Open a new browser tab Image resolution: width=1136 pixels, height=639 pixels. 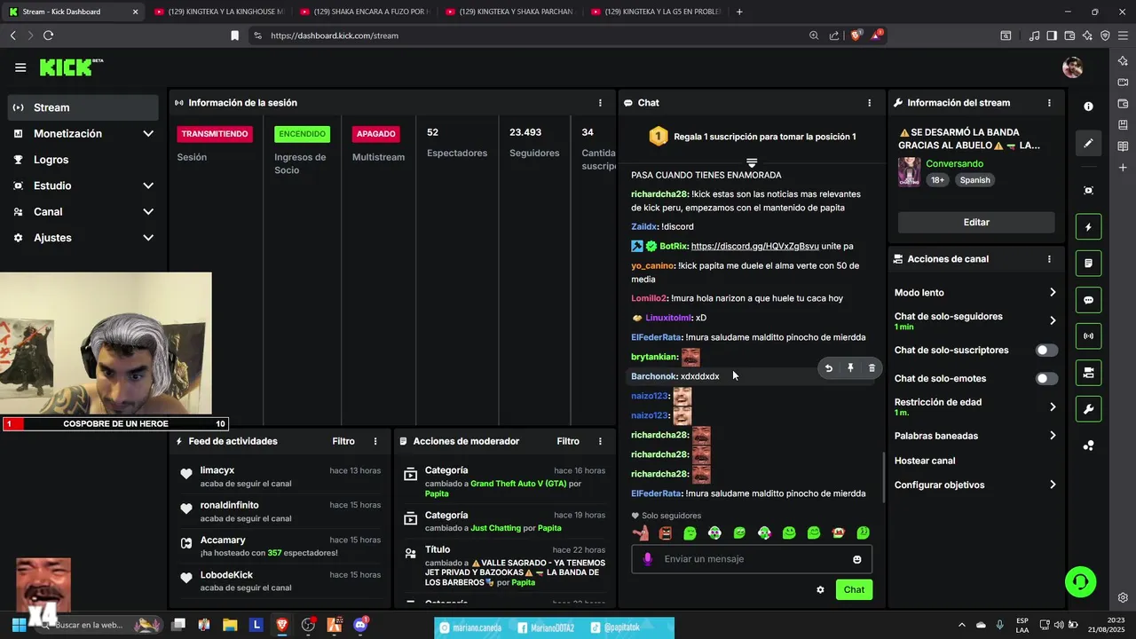pos(739,12)
